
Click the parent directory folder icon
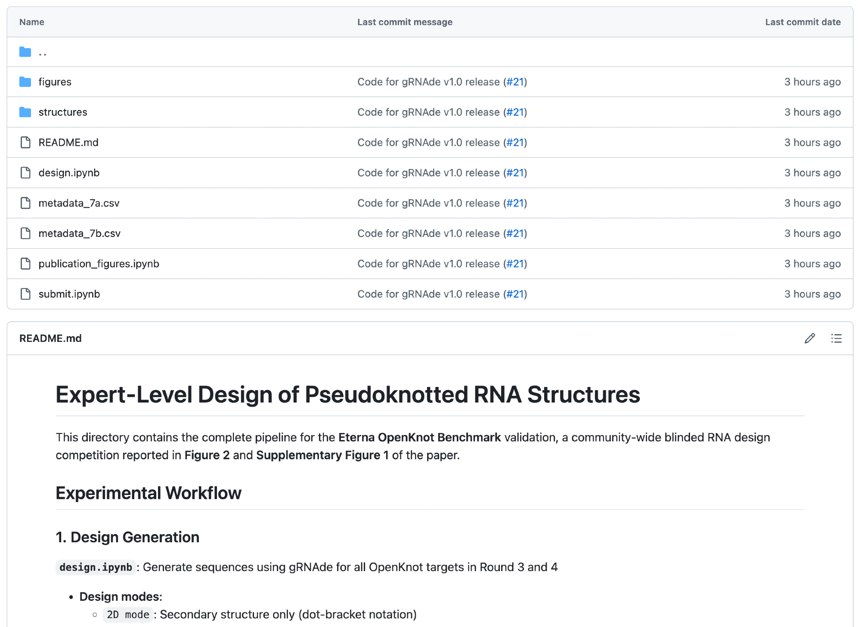[25, 52]
